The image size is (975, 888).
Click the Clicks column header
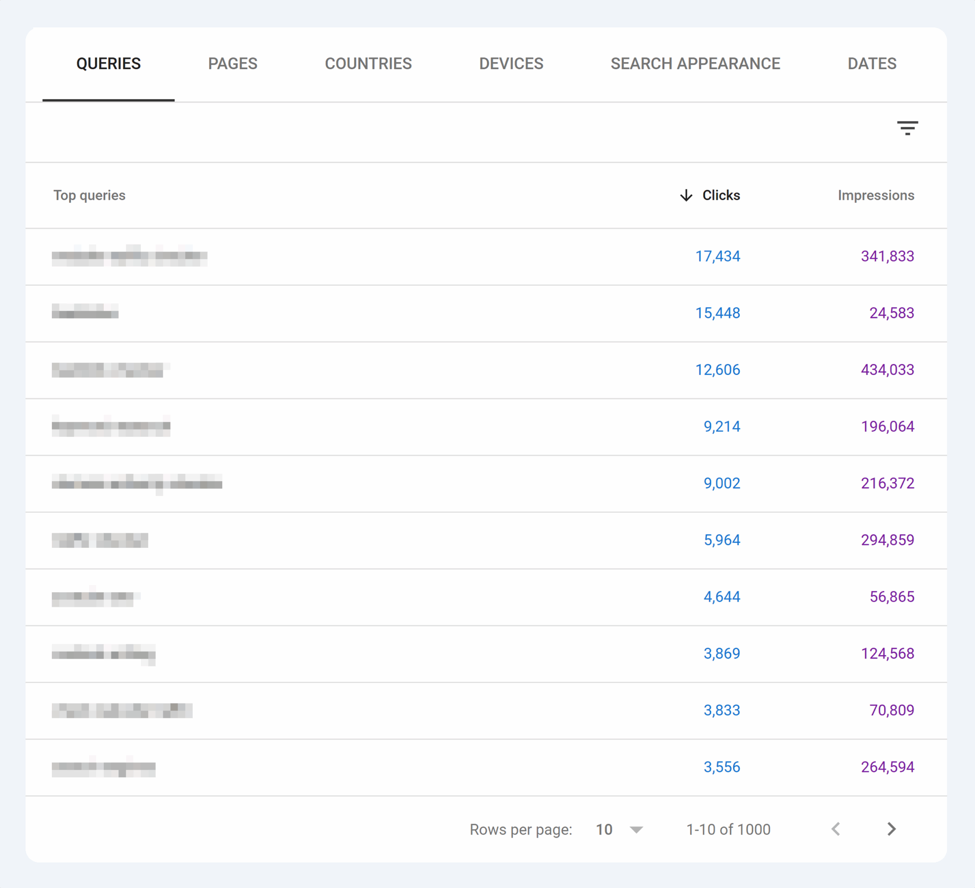721,195
